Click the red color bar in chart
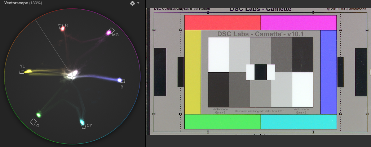 click(222, 23)
